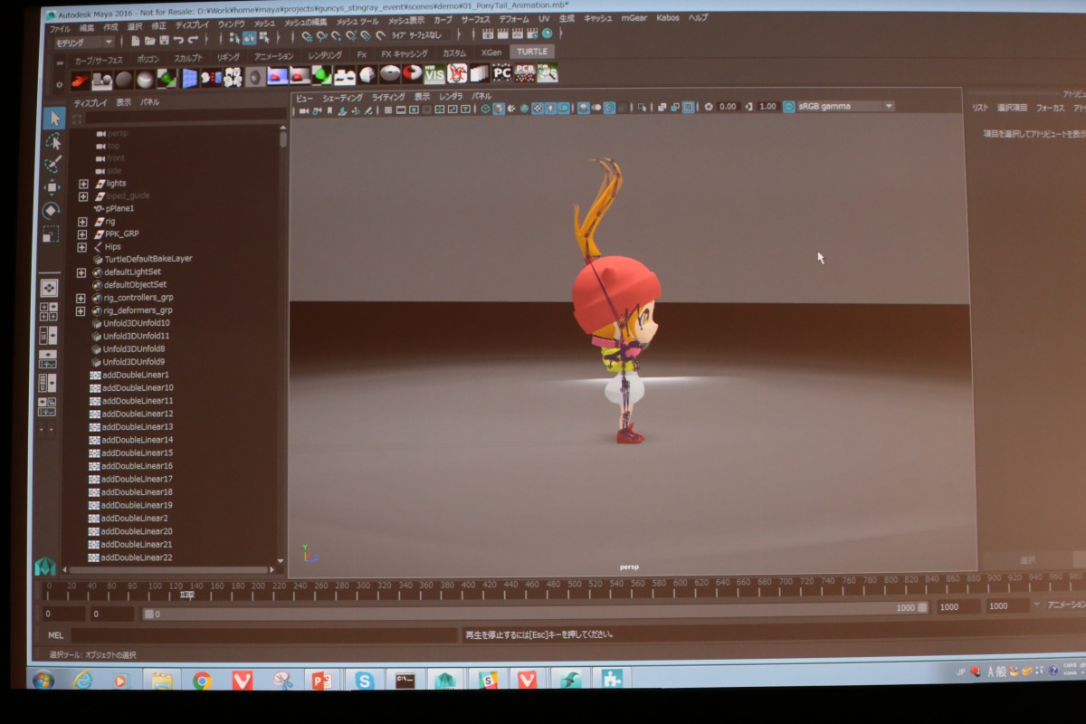
Task: Click the Lasso select tool
Action: pyautogui.click(x=52, y=142)
